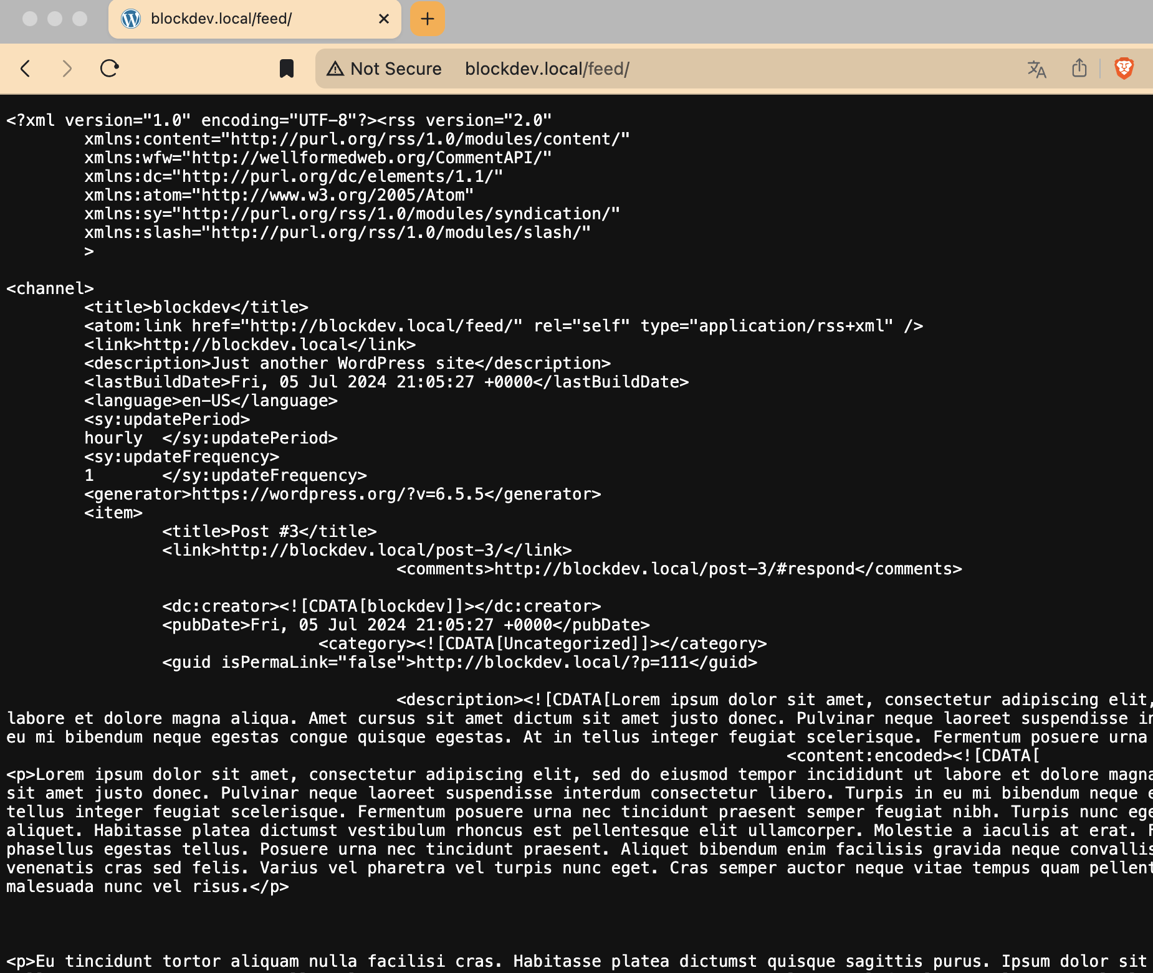Image resolution: width=1153 pixels, height=973 pixels.
Task: Click the xmlns:sy namespace line
Action: (x=352, y=214)
